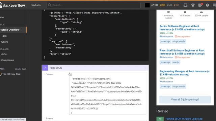This screenshot has width=216, height=121.
Task: Click the $128k - $160k salary text
Action: click(x=166, y=33)
